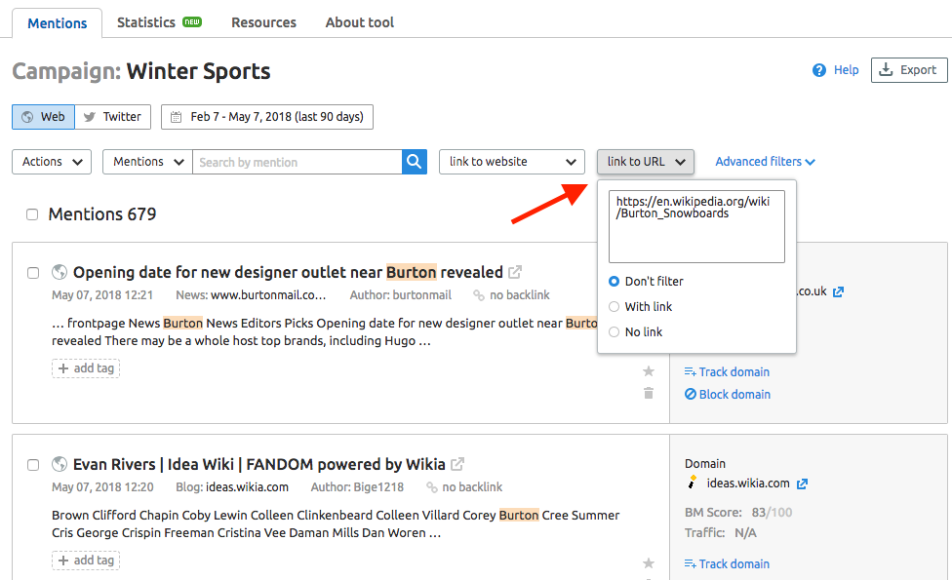The width and height of the screenshot is (952, 580).
Task: Click the Help link
Action: (846, 70)
